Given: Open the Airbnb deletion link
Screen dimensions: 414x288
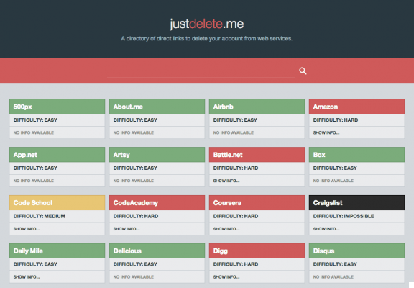Looking at the screenshot, I should pyautogui.click(x=257, y=107).
